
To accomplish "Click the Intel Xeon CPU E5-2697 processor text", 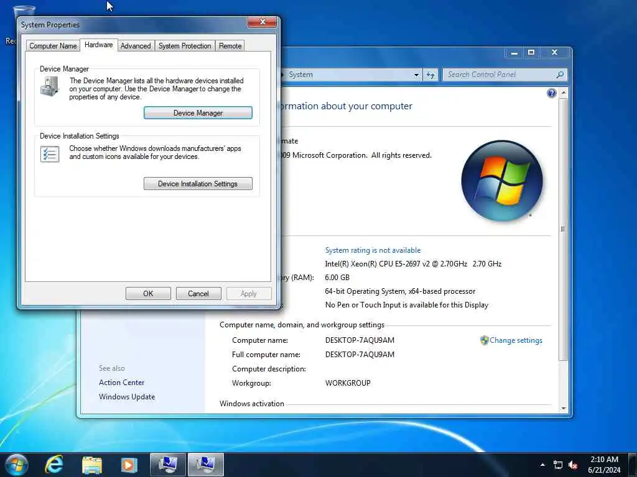I will point(413,263).
